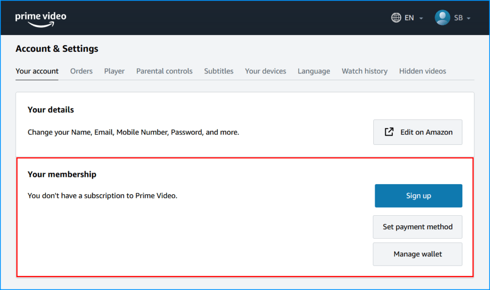Image resolution: width=490 pixels, height=290 pixels.
Task: Open the Player tab
Action: [x=114, y=71]
